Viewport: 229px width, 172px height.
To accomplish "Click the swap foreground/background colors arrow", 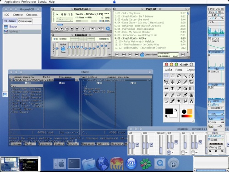I will tap(176, 110).
